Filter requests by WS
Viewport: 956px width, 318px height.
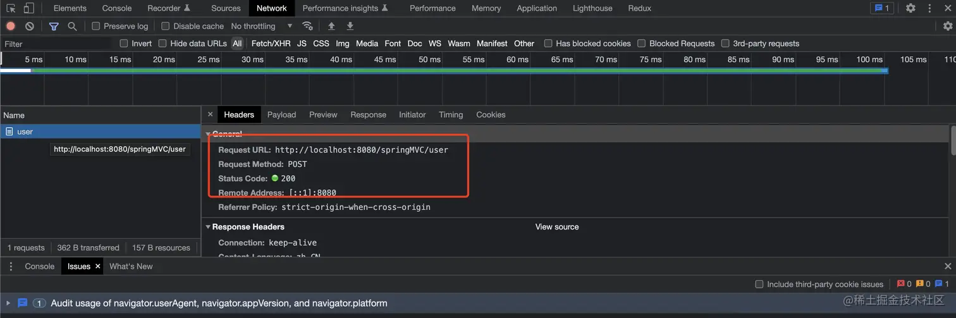pyautogui.click(x=434, y=44)
